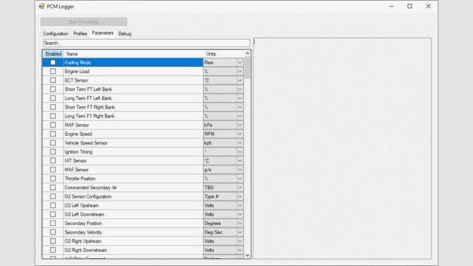Open O2 Sensor Configuration Type # dropdown
Image resolution: width=473 pixels, height=266 pixels.
click(240, 196)
